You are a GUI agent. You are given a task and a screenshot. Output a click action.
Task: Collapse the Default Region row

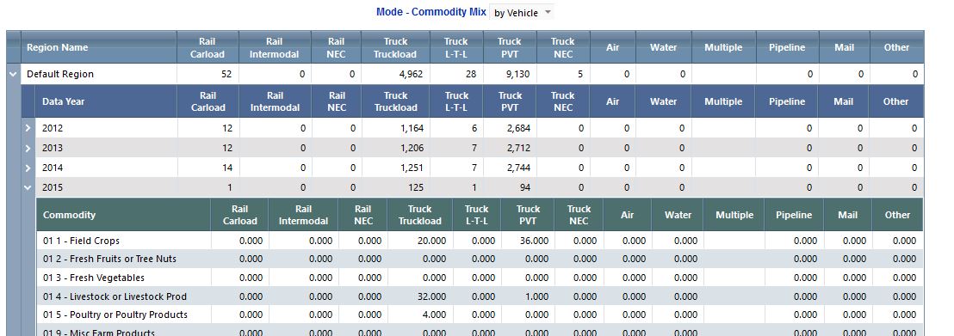click(13, 74)
